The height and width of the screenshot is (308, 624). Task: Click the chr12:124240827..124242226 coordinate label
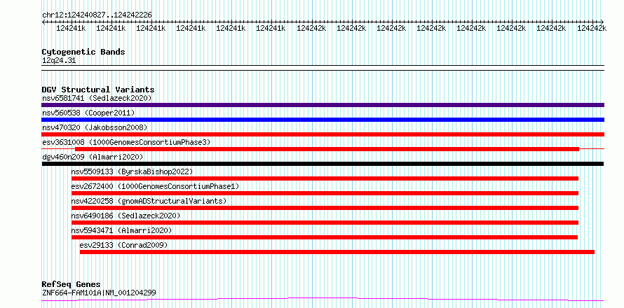pyautogui.click(x=97, y=15)
